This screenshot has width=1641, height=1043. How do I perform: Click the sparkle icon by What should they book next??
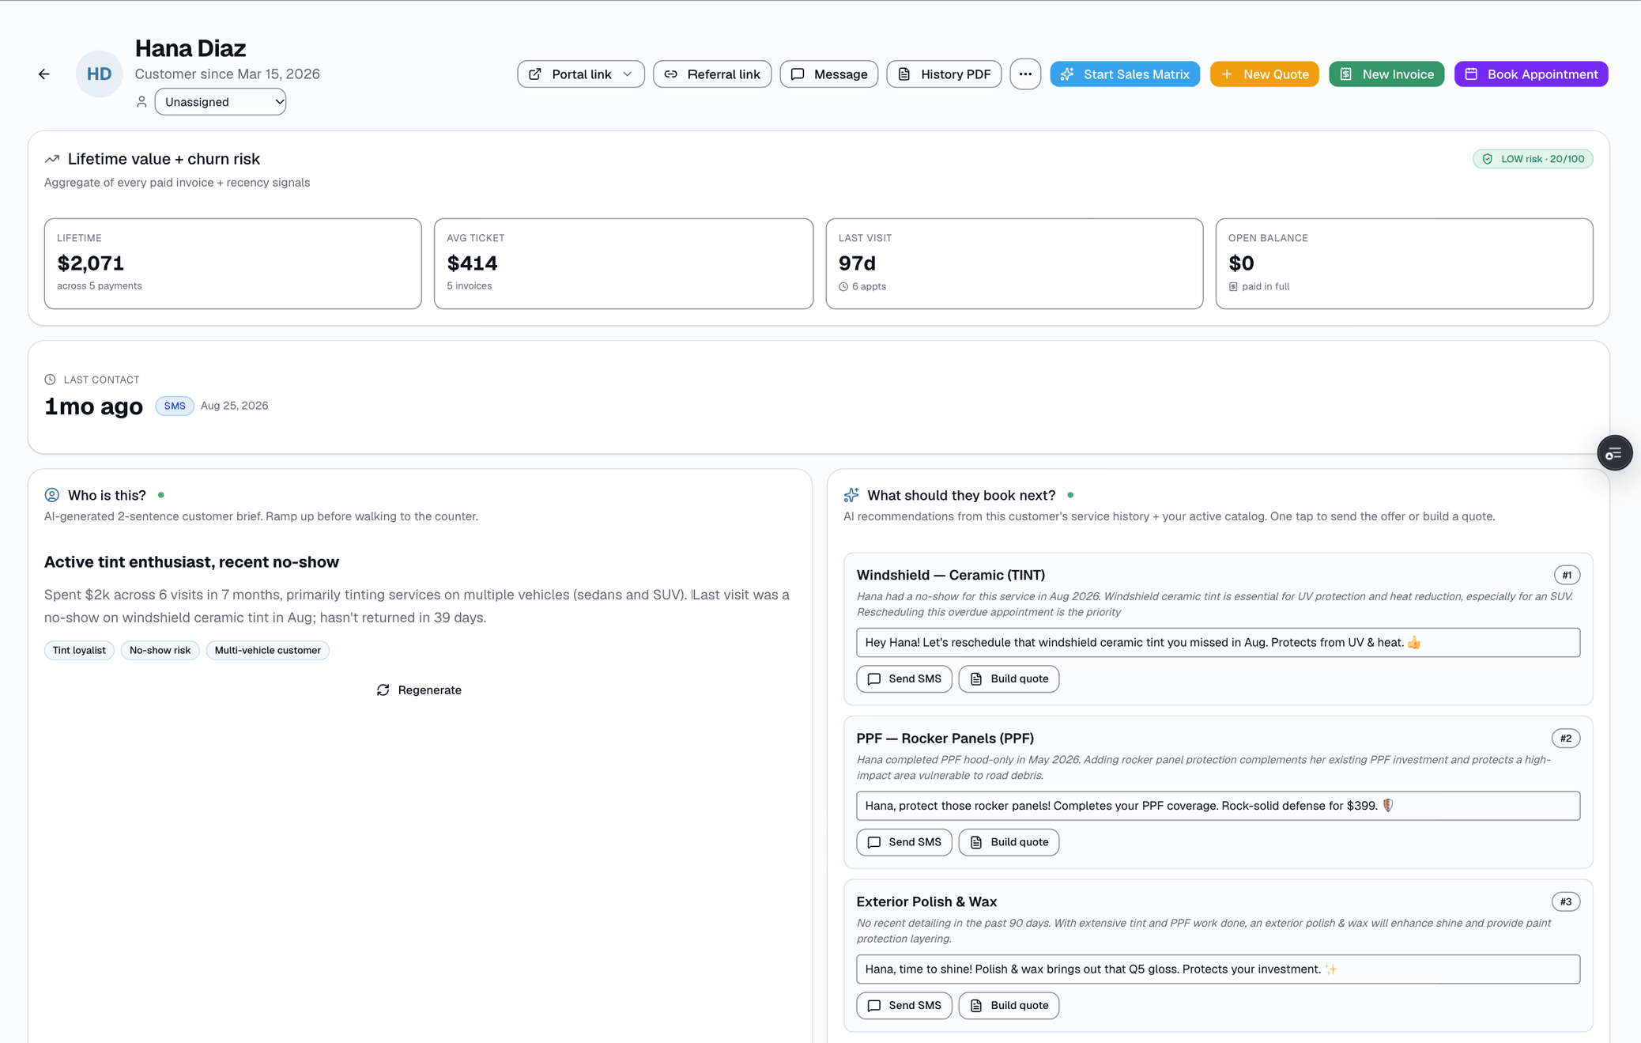coord(851,495)
